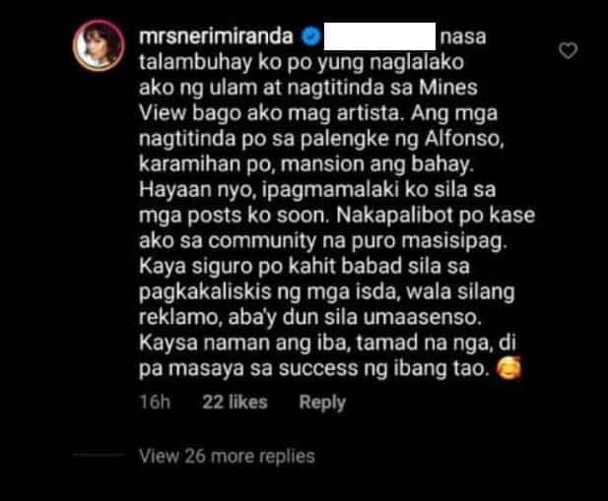Click the word 'success' in the last line
Screen dimensions: 608x501
click(x=318, y=368)
